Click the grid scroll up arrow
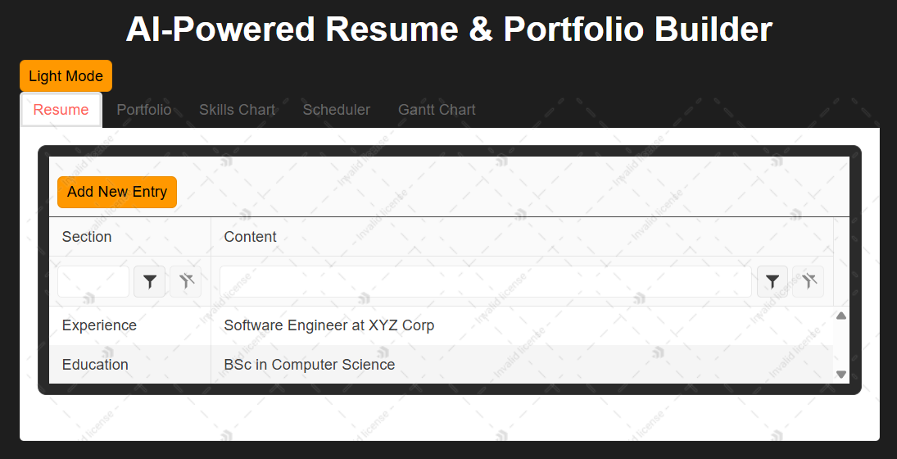Screen dimensions: 897x459 pos(841,316)
